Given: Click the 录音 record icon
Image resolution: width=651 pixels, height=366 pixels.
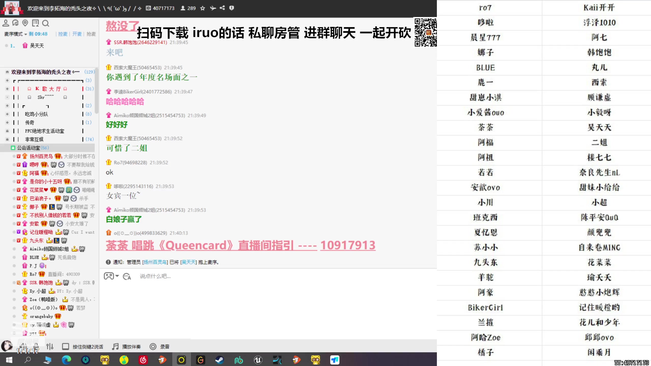Looking at the screenshot, I should [x=153, y=346].
